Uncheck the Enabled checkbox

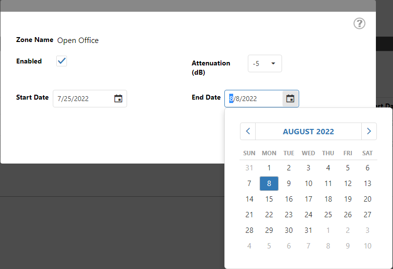[x=62, y=61]
